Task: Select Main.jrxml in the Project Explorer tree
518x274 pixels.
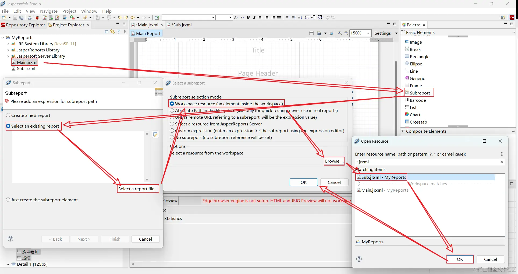Action: 24,62
